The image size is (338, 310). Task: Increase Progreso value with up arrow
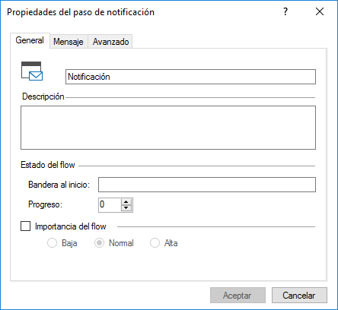coord(126,202)
